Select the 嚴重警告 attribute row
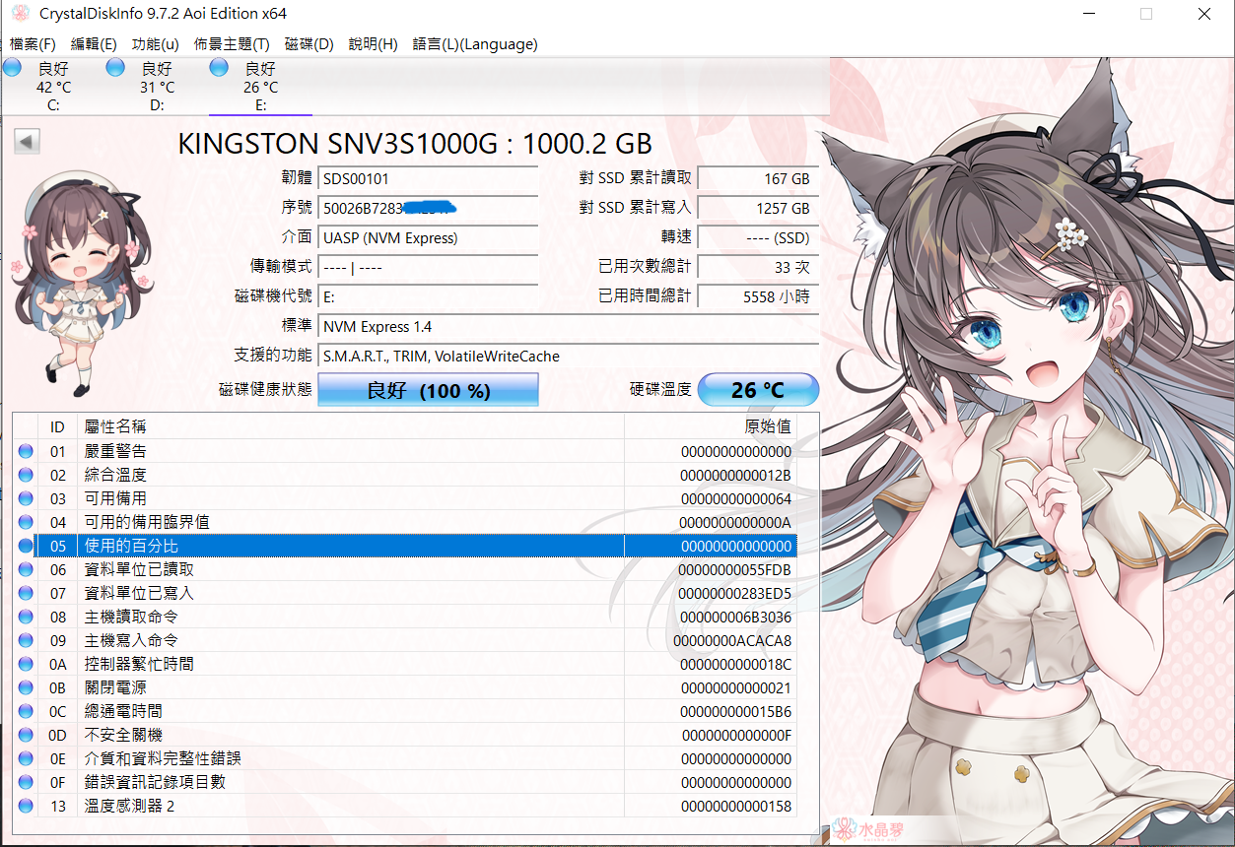The width and height of the screenshot is (1235, 847). [404, 451]
